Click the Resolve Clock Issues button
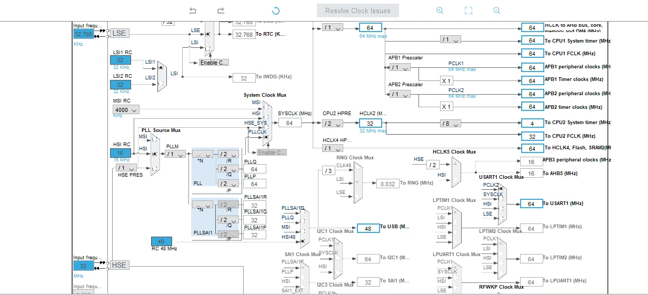Viewport: 648px width, 295px height. [358, 11]
